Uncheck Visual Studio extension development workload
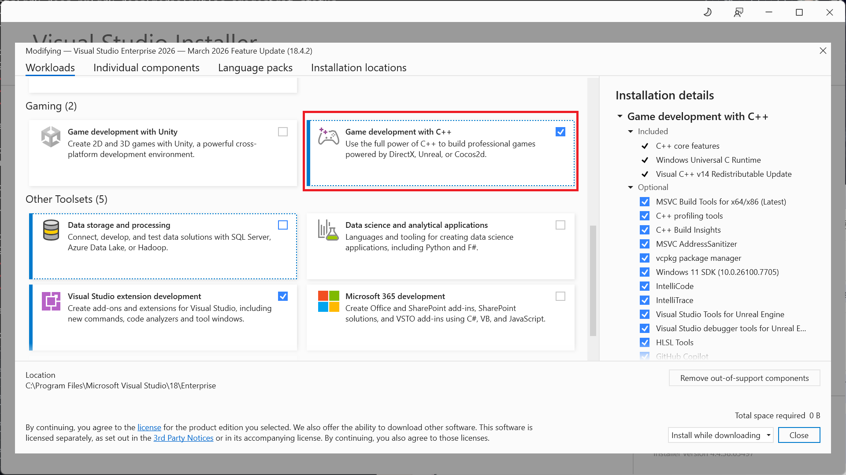The image size is (846, 475). (283, 296)
